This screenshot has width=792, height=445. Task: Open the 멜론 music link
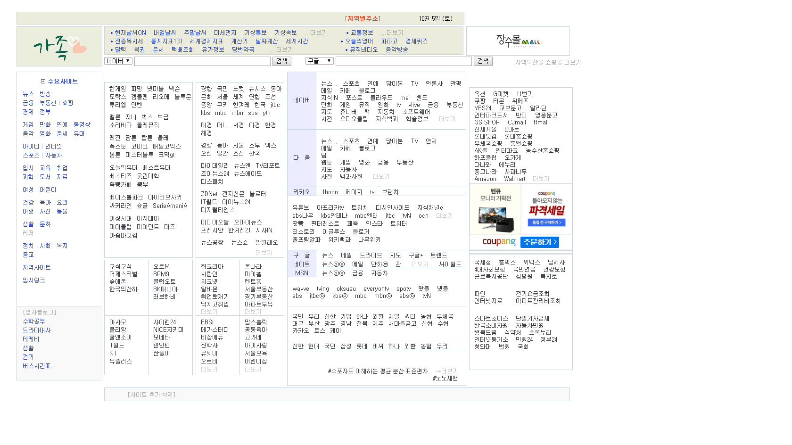point(115,117)
